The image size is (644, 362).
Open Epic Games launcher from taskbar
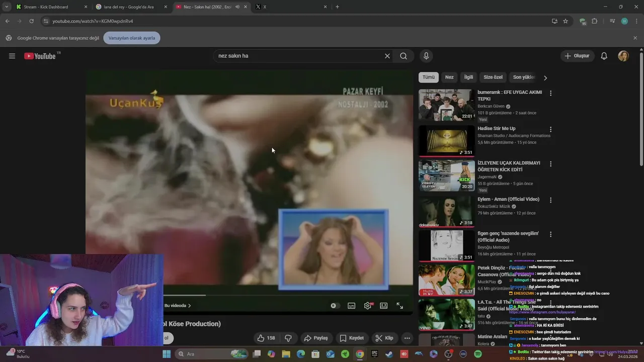(x=374, y=354)
